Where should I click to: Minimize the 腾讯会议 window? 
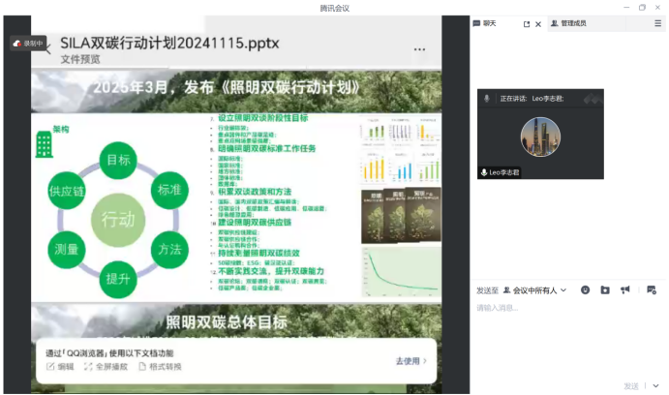point(626,7)
